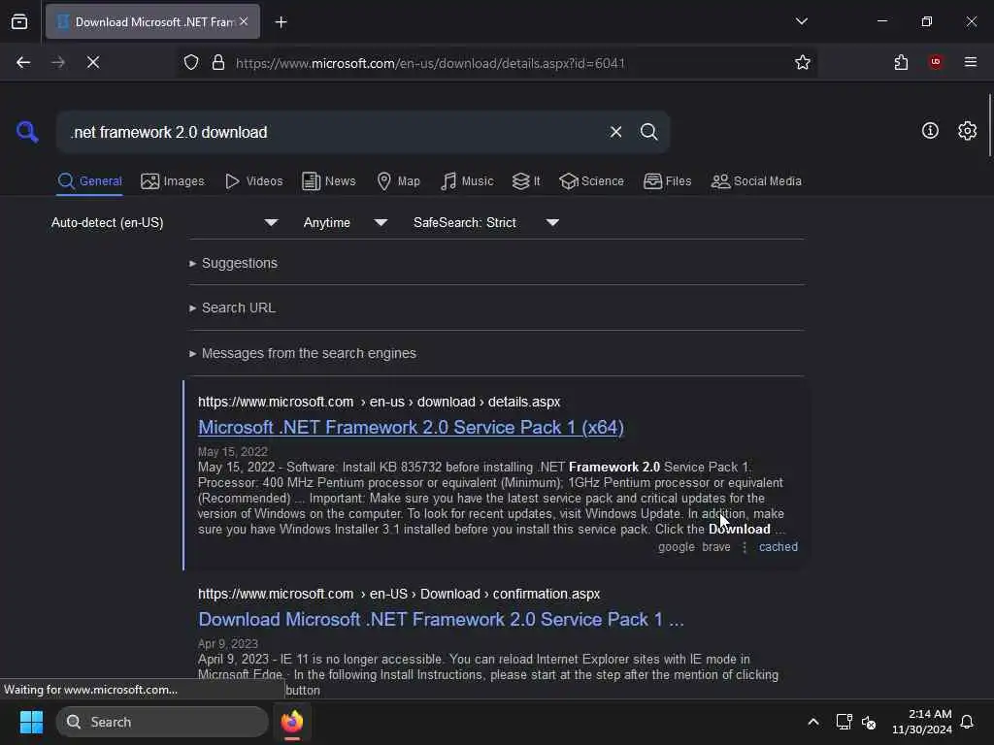Stop the page loading with the X button
This screenshot has height=745, width=994.
click(x=93, y=62)
